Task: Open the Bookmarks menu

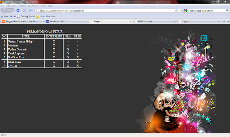Action: pyautogui.click(x=33, y=6)
